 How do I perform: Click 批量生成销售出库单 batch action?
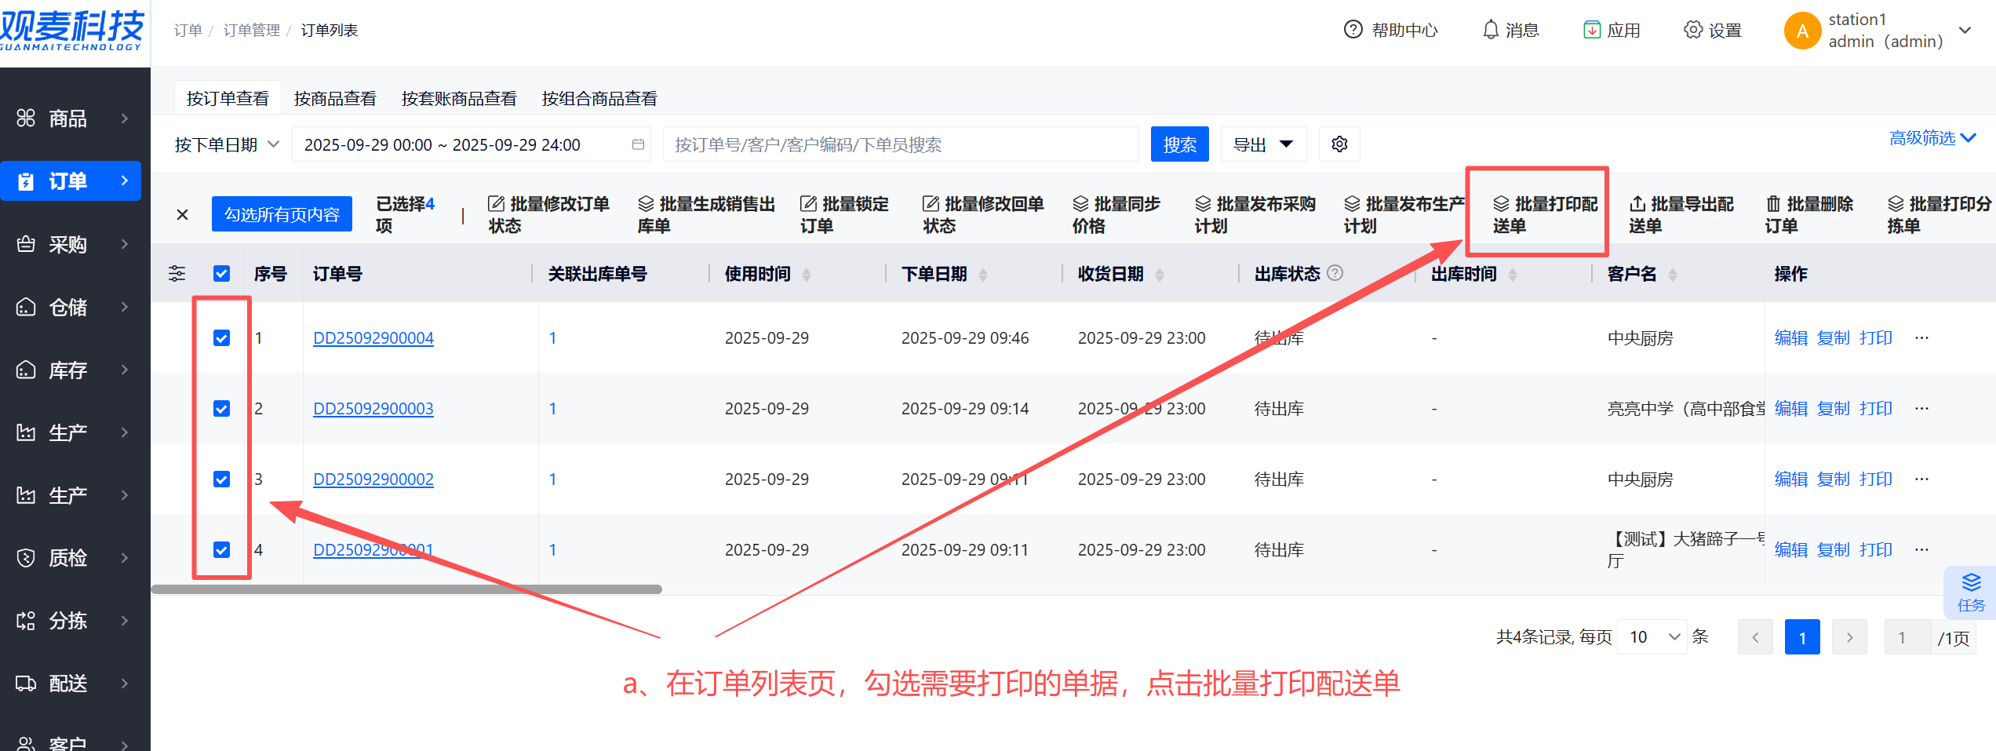(705, 214)
